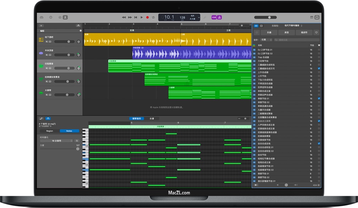This screenshot has height=208, width=358.
Task: Click the tuning fork icon near the LCD
Action: 205,18
